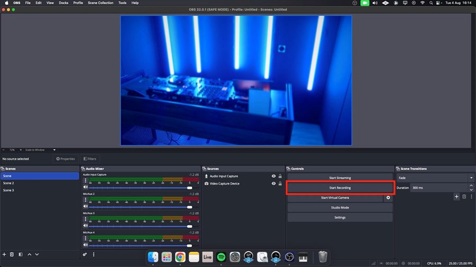Enable Studio Mode button
The width and height of the screenshot is (476, 267).
(x=340, y=208)
